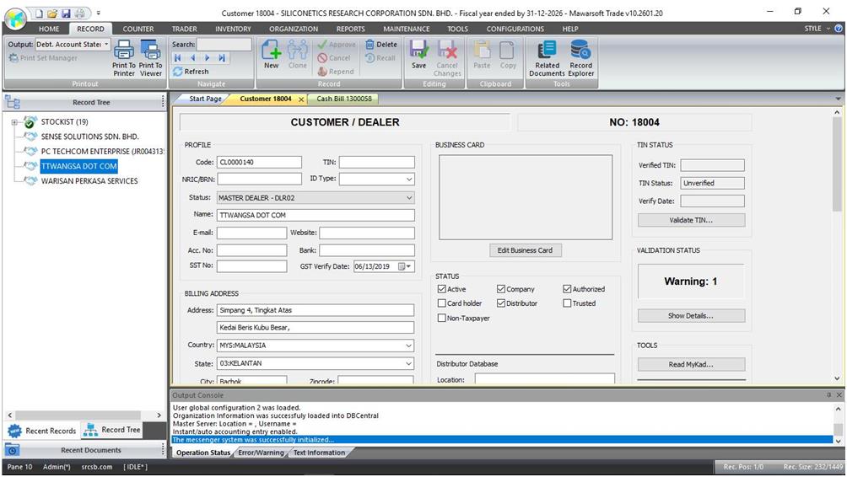
Task: Tick the Non-Taxpayer checkbox
Action: click(442, 319)
